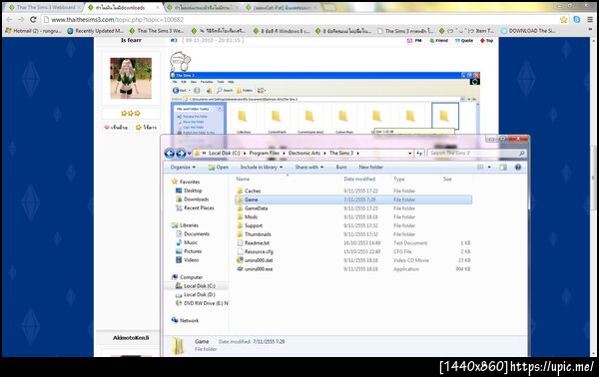Open the Hotmail (2) bookmark

(x=34, y=31)
